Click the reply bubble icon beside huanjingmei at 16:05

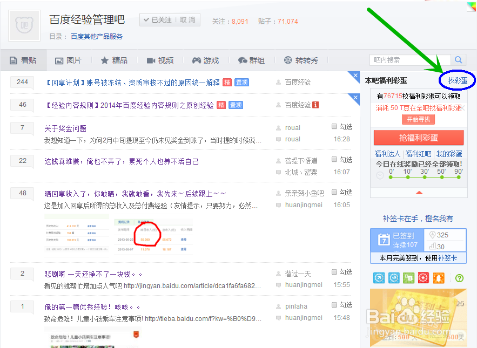point(278,205)
